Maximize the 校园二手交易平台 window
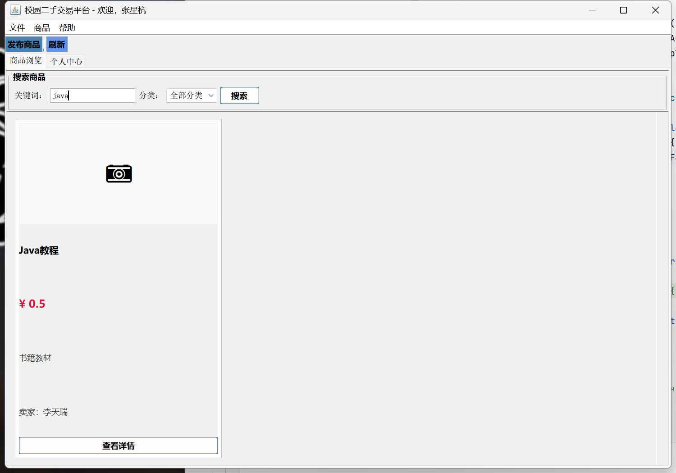The image size is (676, 473). (624, 10)
